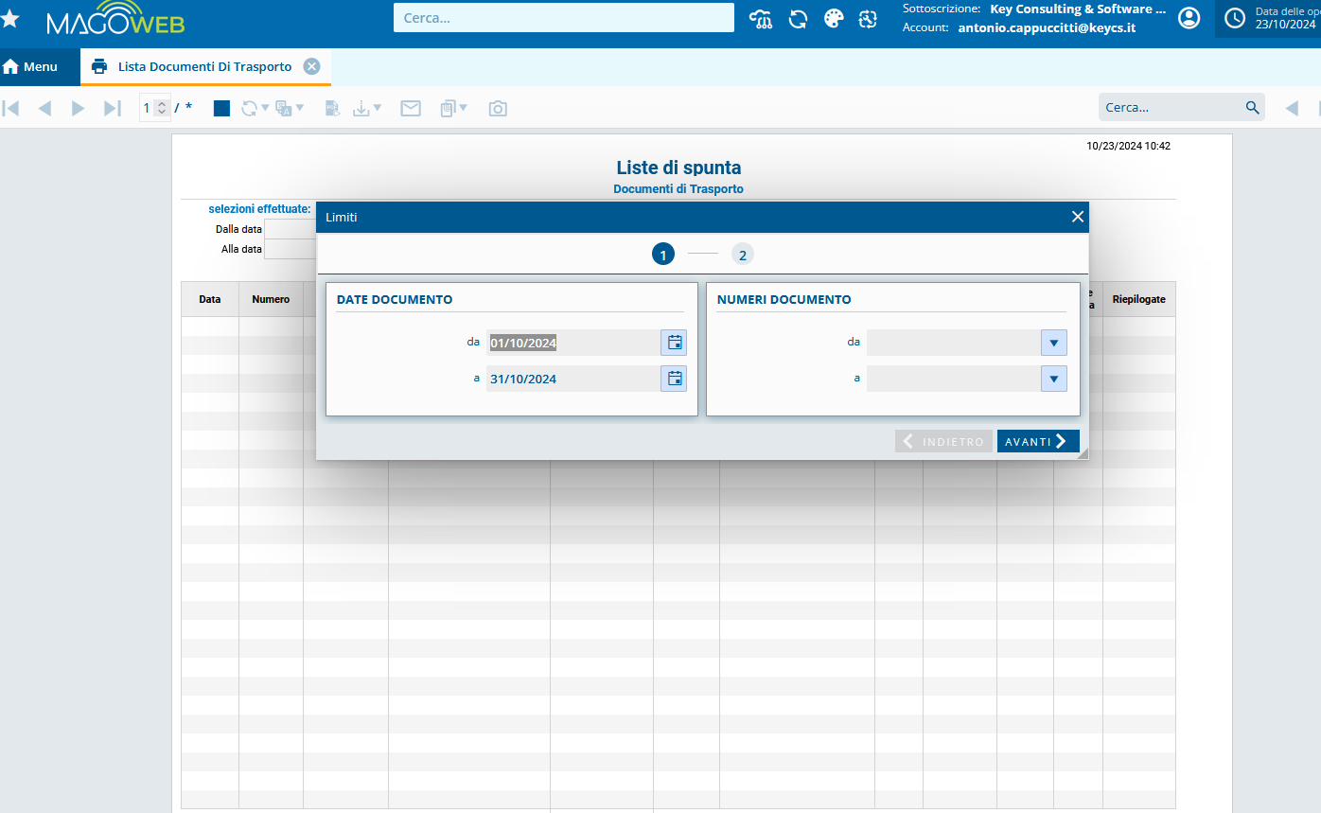
Task: Go to wizard step 1
Action: 663,255
